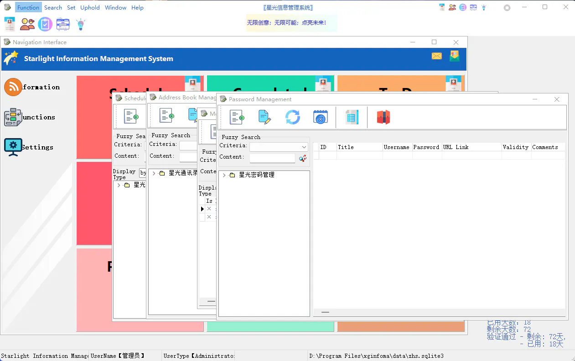Click the delete calendar-X icon in Password Management toolbar
This screenshot has height=361, width=575.
321,118
